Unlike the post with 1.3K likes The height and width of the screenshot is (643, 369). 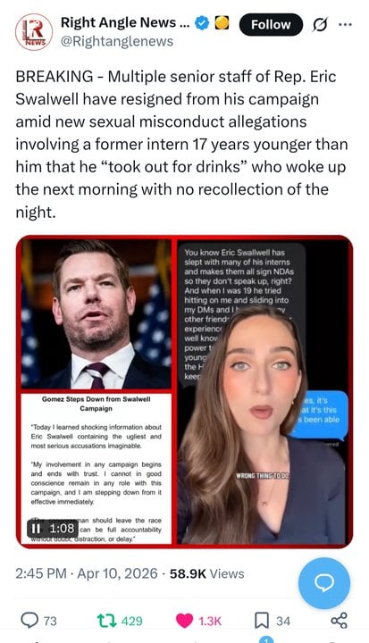pos(198,621)
